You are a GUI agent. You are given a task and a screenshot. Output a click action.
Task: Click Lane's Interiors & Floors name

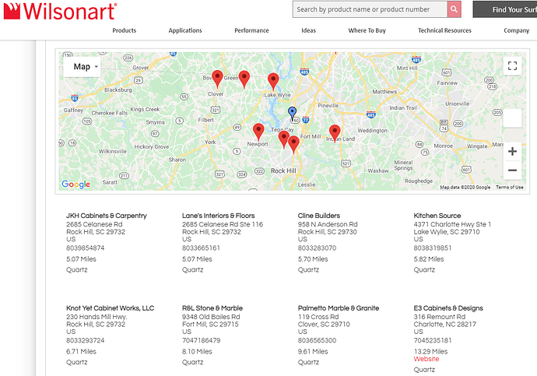(x=219, y=216)
